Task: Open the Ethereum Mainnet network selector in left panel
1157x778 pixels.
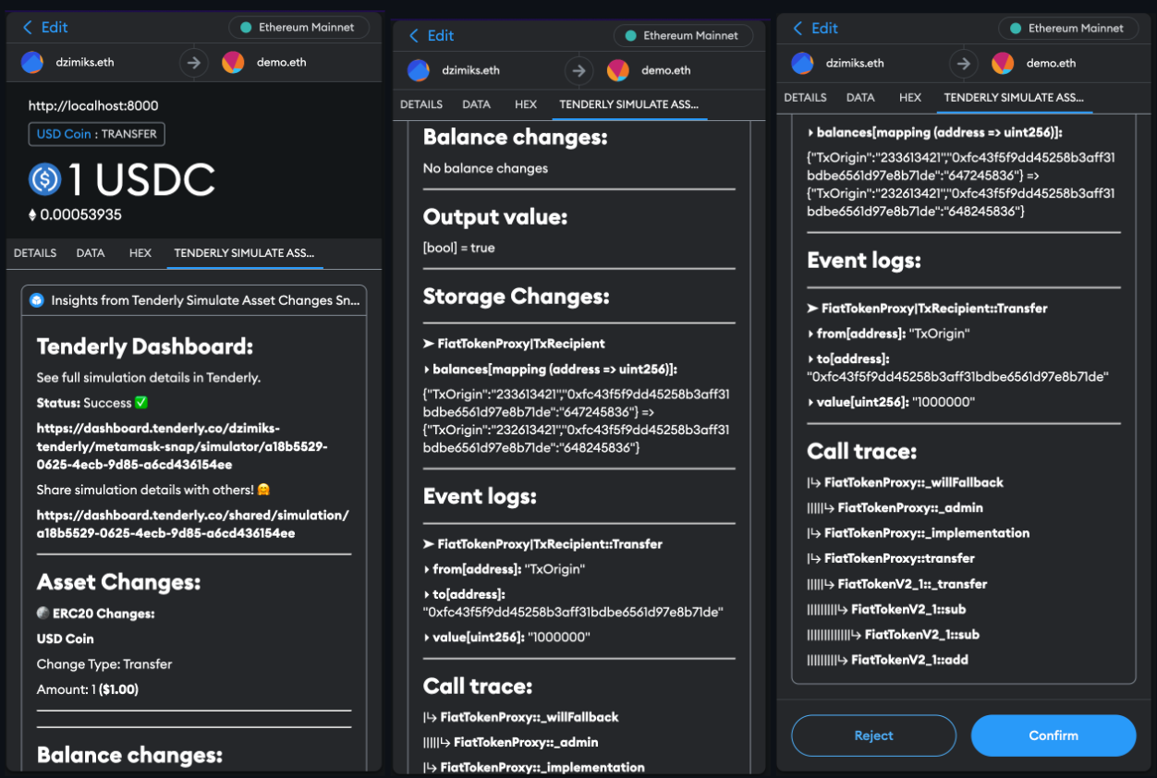Action: pos(298,28)
